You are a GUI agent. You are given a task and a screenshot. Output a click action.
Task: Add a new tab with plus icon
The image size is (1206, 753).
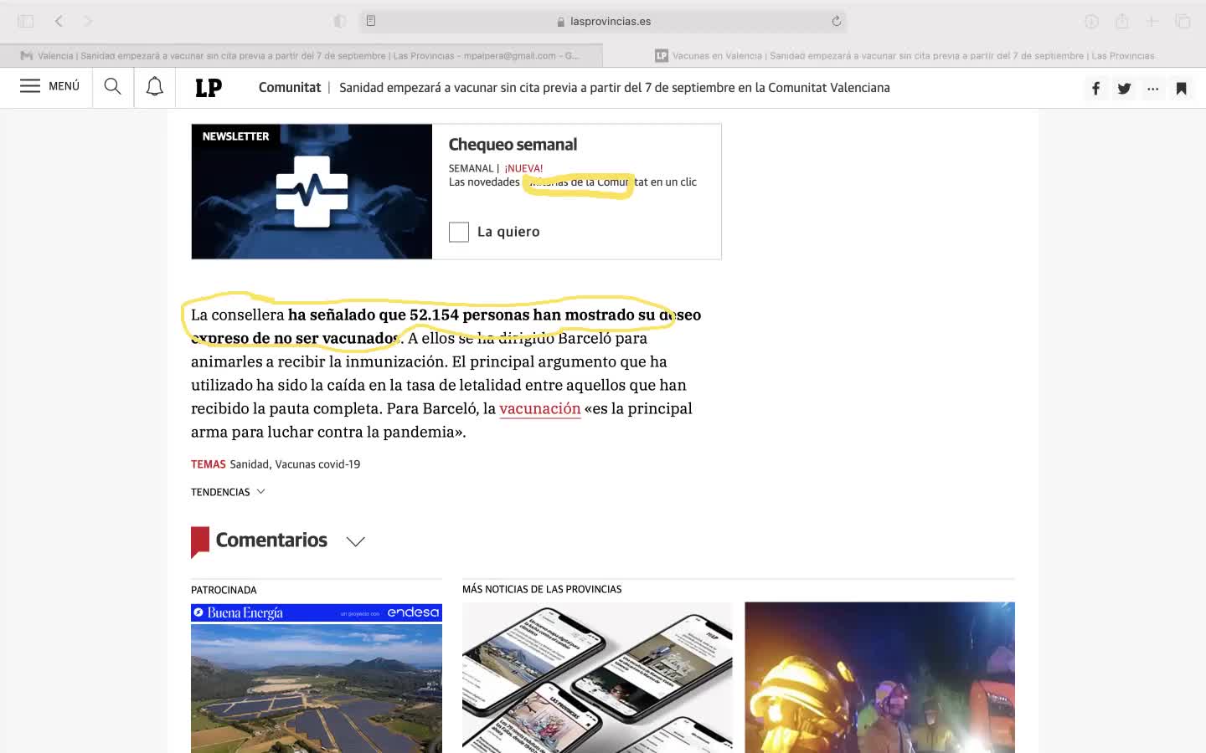click(x=1152, y=21)
